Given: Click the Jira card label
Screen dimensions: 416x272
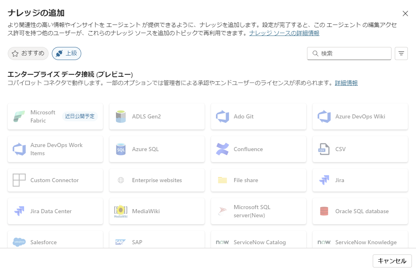Looking at the screenshot, I should point(340,180).
